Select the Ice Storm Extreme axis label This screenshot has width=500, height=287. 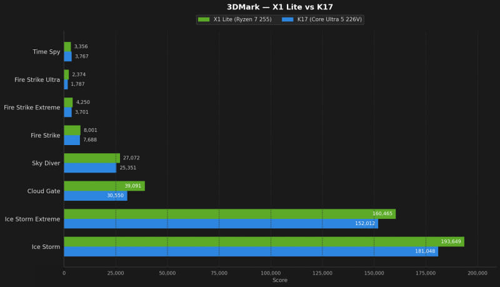point(32,219)
